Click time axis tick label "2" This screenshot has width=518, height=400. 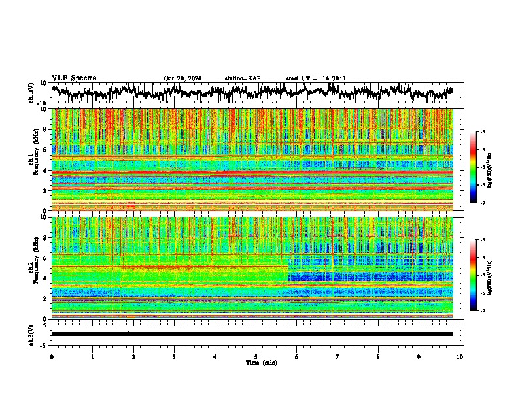[x=133, y=357]
